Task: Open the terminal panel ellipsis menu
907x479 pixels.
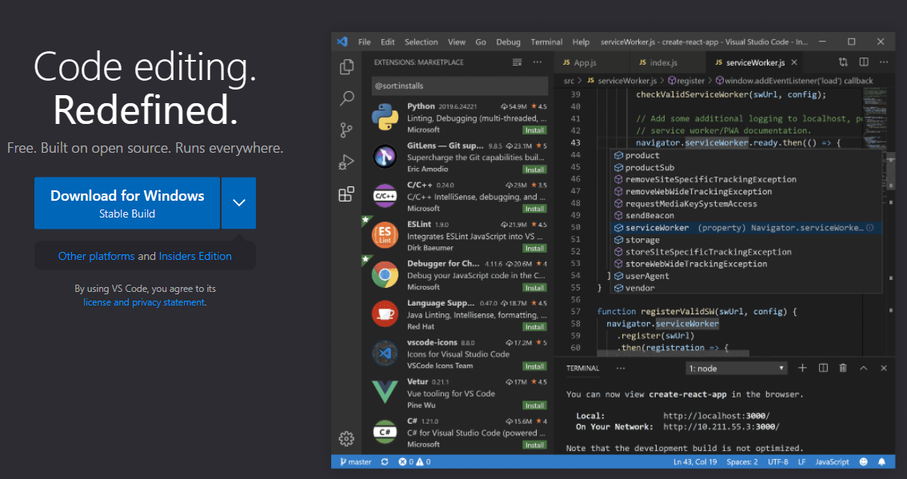Action: coord(621,368)
